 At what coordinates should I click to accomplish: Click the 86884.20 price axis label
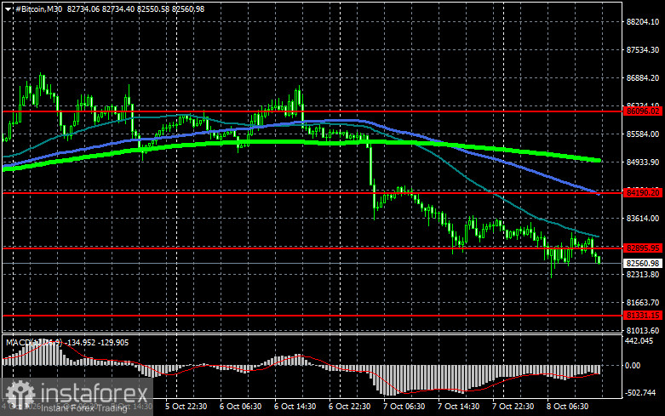(x=643, y=78)
